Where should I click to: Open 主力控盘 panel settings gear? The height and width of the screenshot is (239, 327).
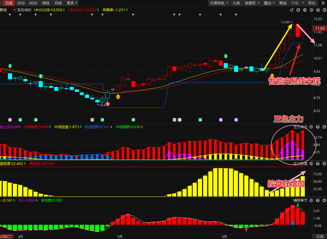tap(311, 164)
